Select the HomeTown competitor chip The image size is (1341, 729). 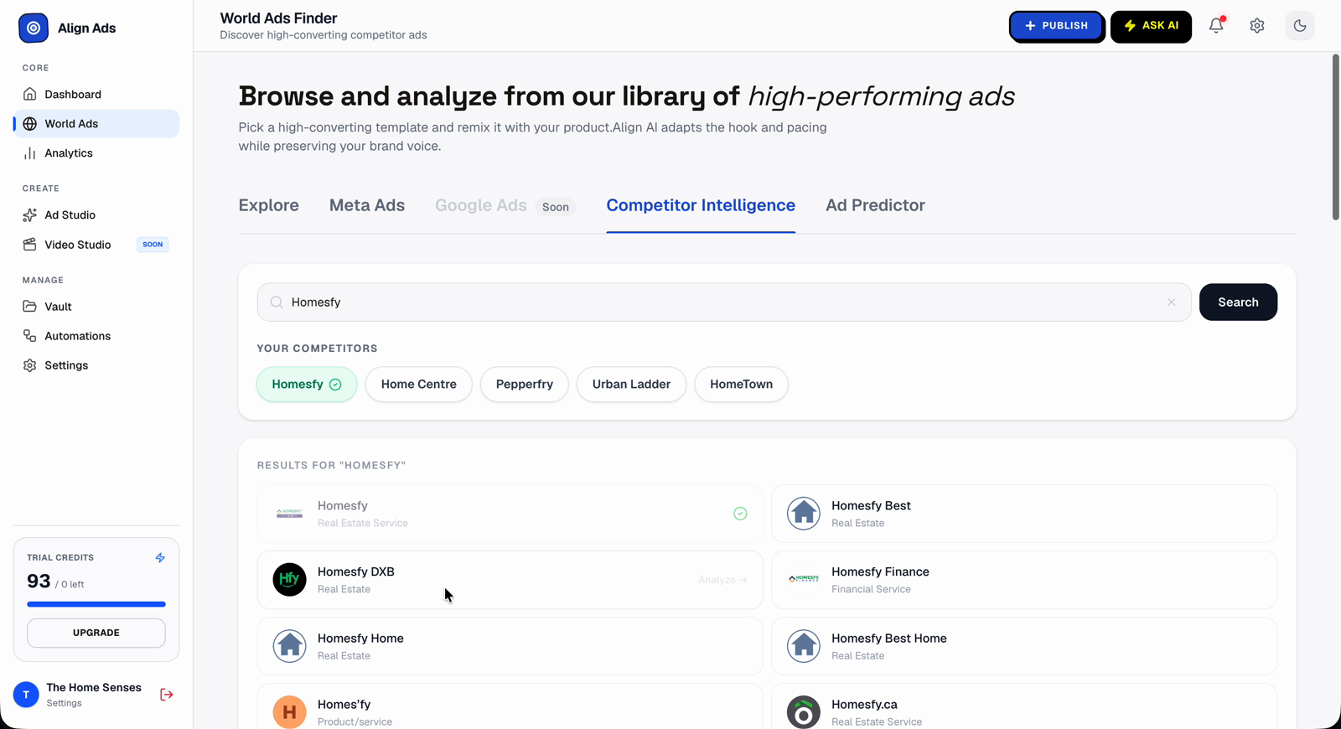tap(742, 385)
